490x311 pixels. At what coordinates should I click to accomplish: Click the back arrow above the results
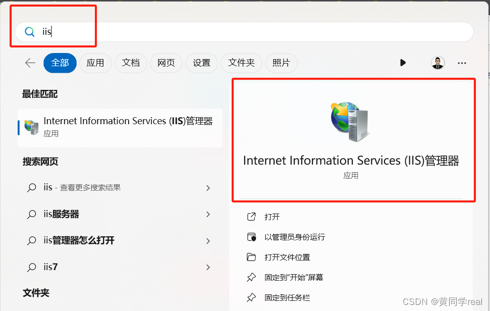(30, 63)
